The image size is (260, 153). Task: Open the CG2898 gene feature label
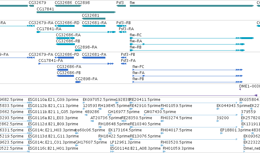(82, 3)
